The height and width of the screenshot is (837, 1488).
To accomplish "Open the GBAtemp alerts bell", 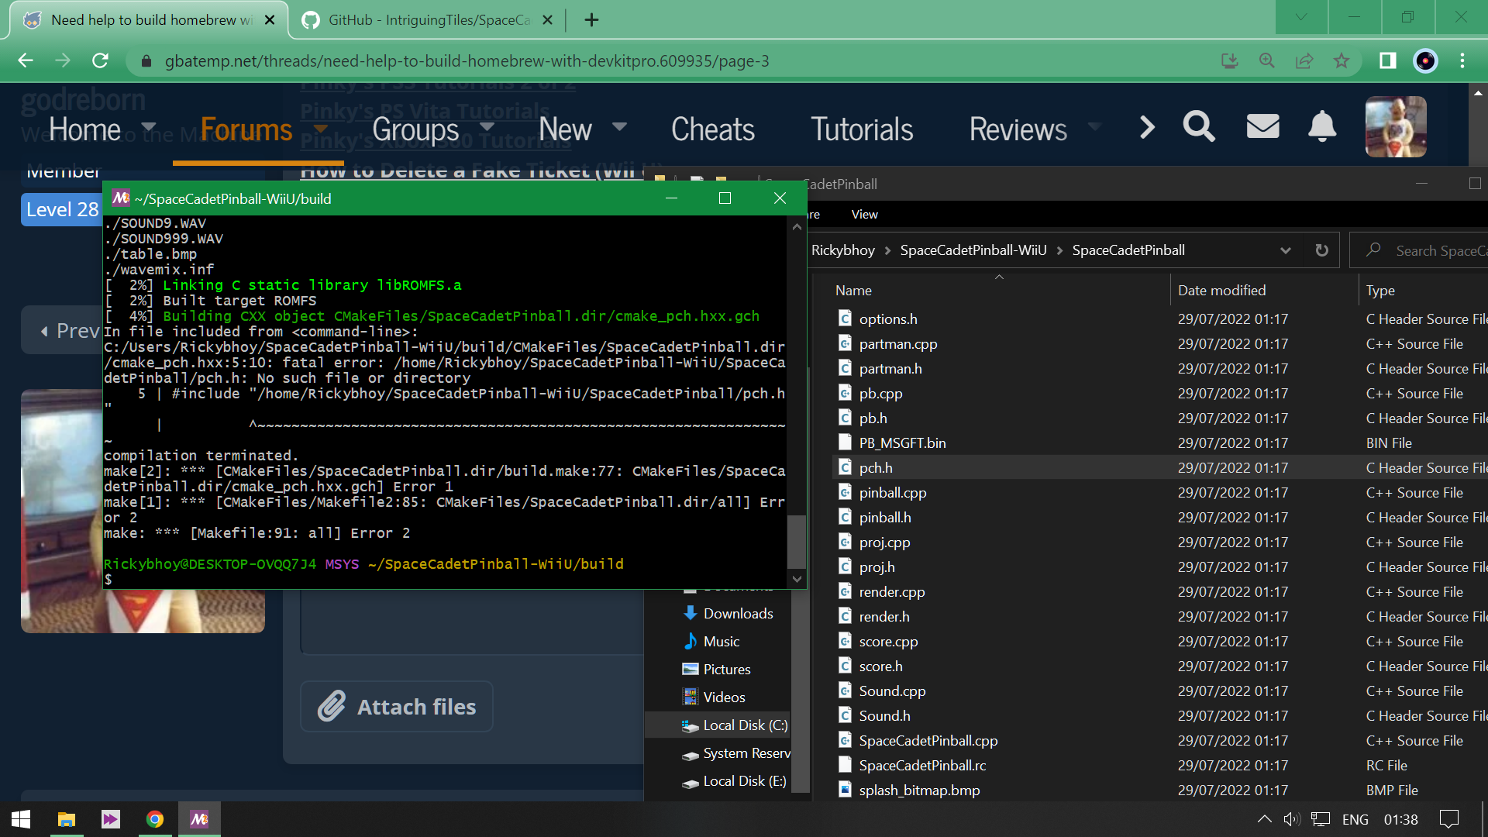I will click(x=1322, y=126).
